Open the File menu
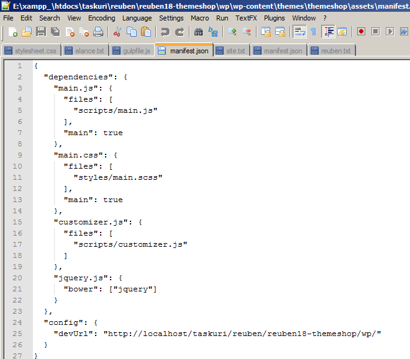This screenshot has width=410, height=359. coord(8,18)
